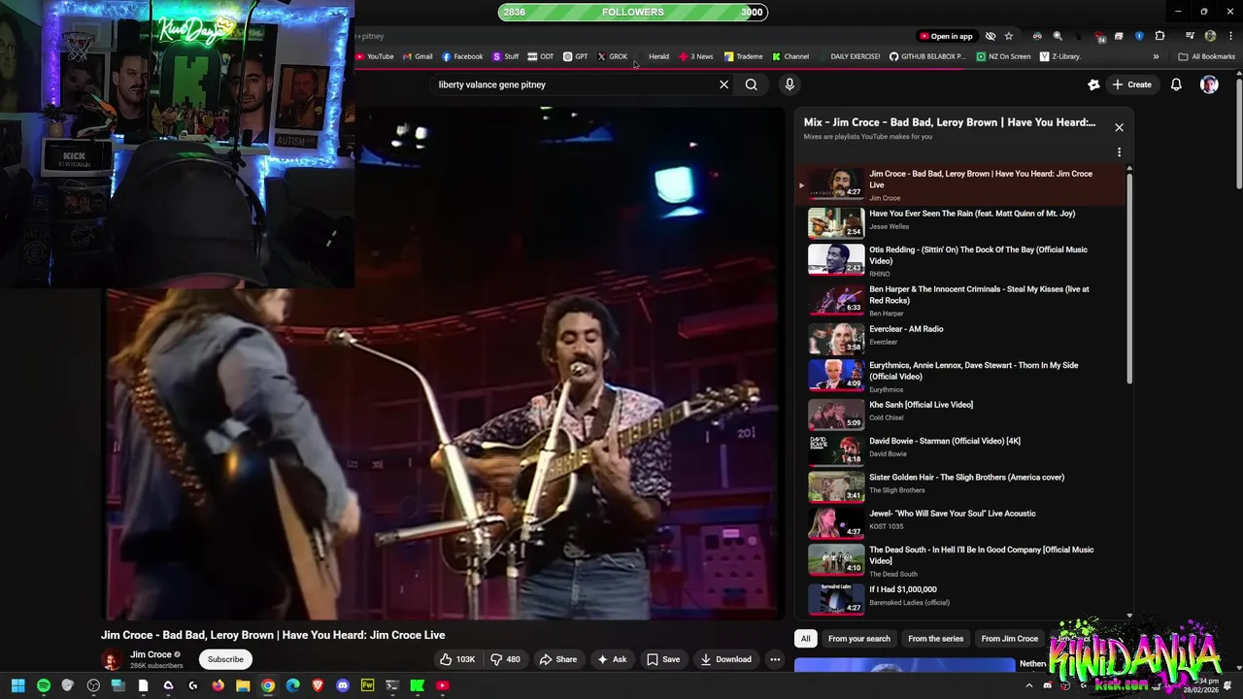Viewport: 1243px width, 699px height.
Task: Open Chrome three-dot menu
Action: pyautogui.click(x=1230, y=36)
